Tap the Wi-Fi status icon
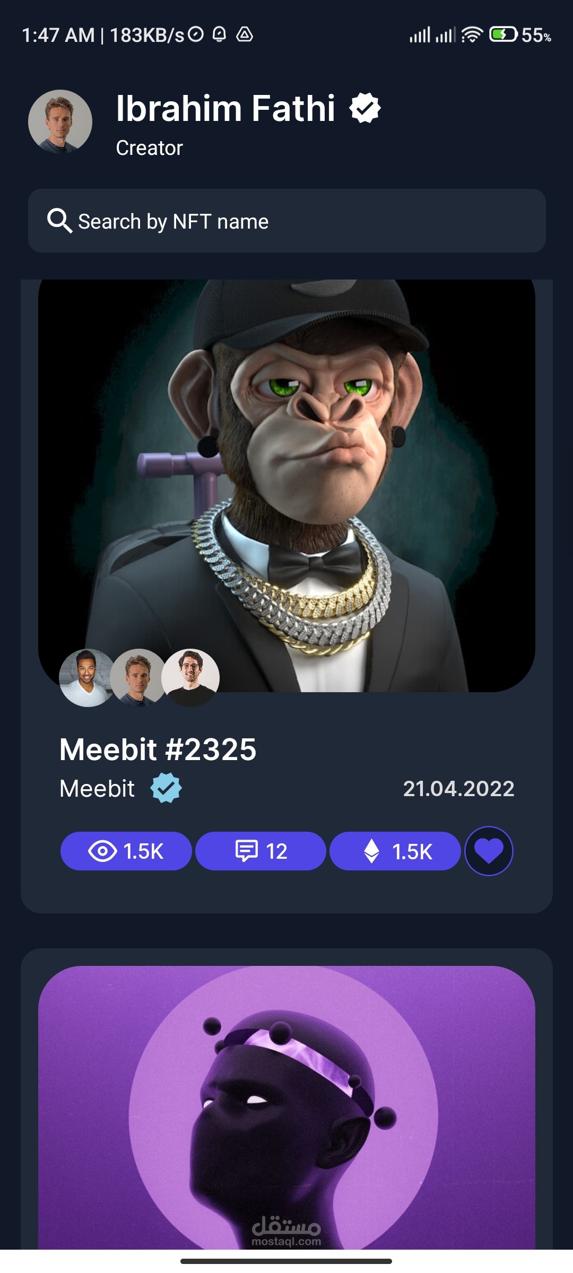Image resolution: width=573 pixels, height=1273 pixels. [472, 35]
